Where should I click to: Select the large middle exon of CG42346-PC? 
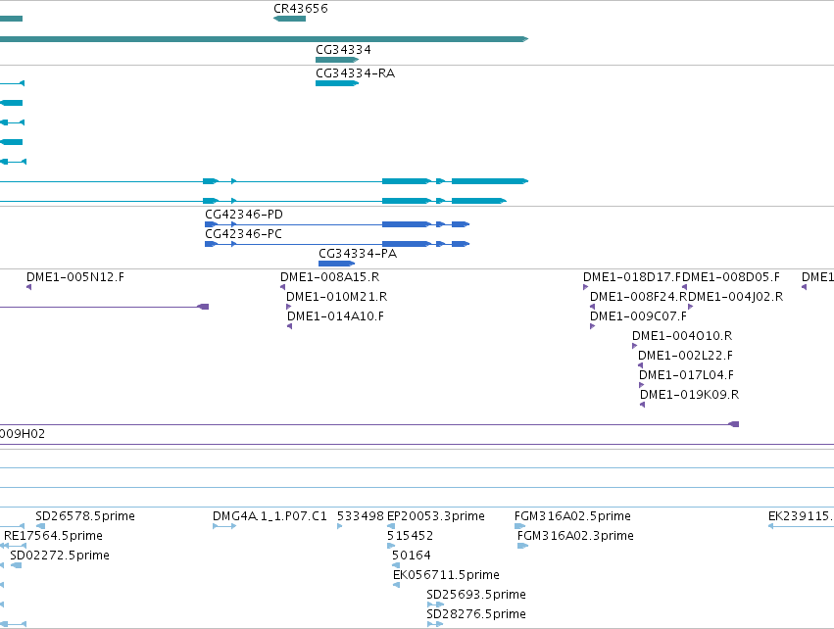tap(407, 244)
